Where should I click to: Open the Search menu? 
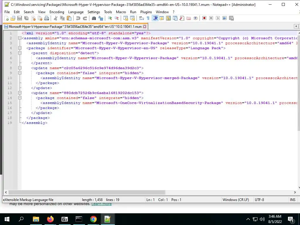point(29,12)
